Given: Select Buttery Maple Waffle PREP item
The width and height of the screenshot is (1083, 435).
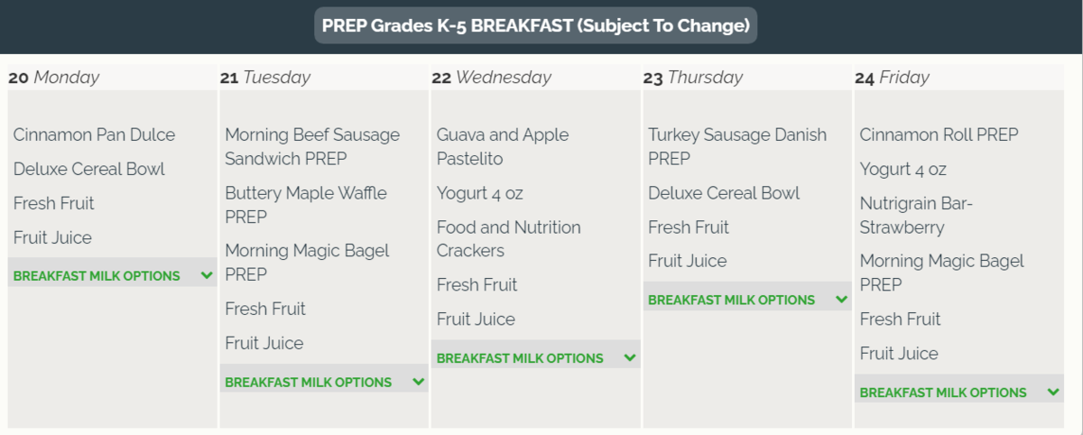Looking at the screenshot, I should pos(305,205).
